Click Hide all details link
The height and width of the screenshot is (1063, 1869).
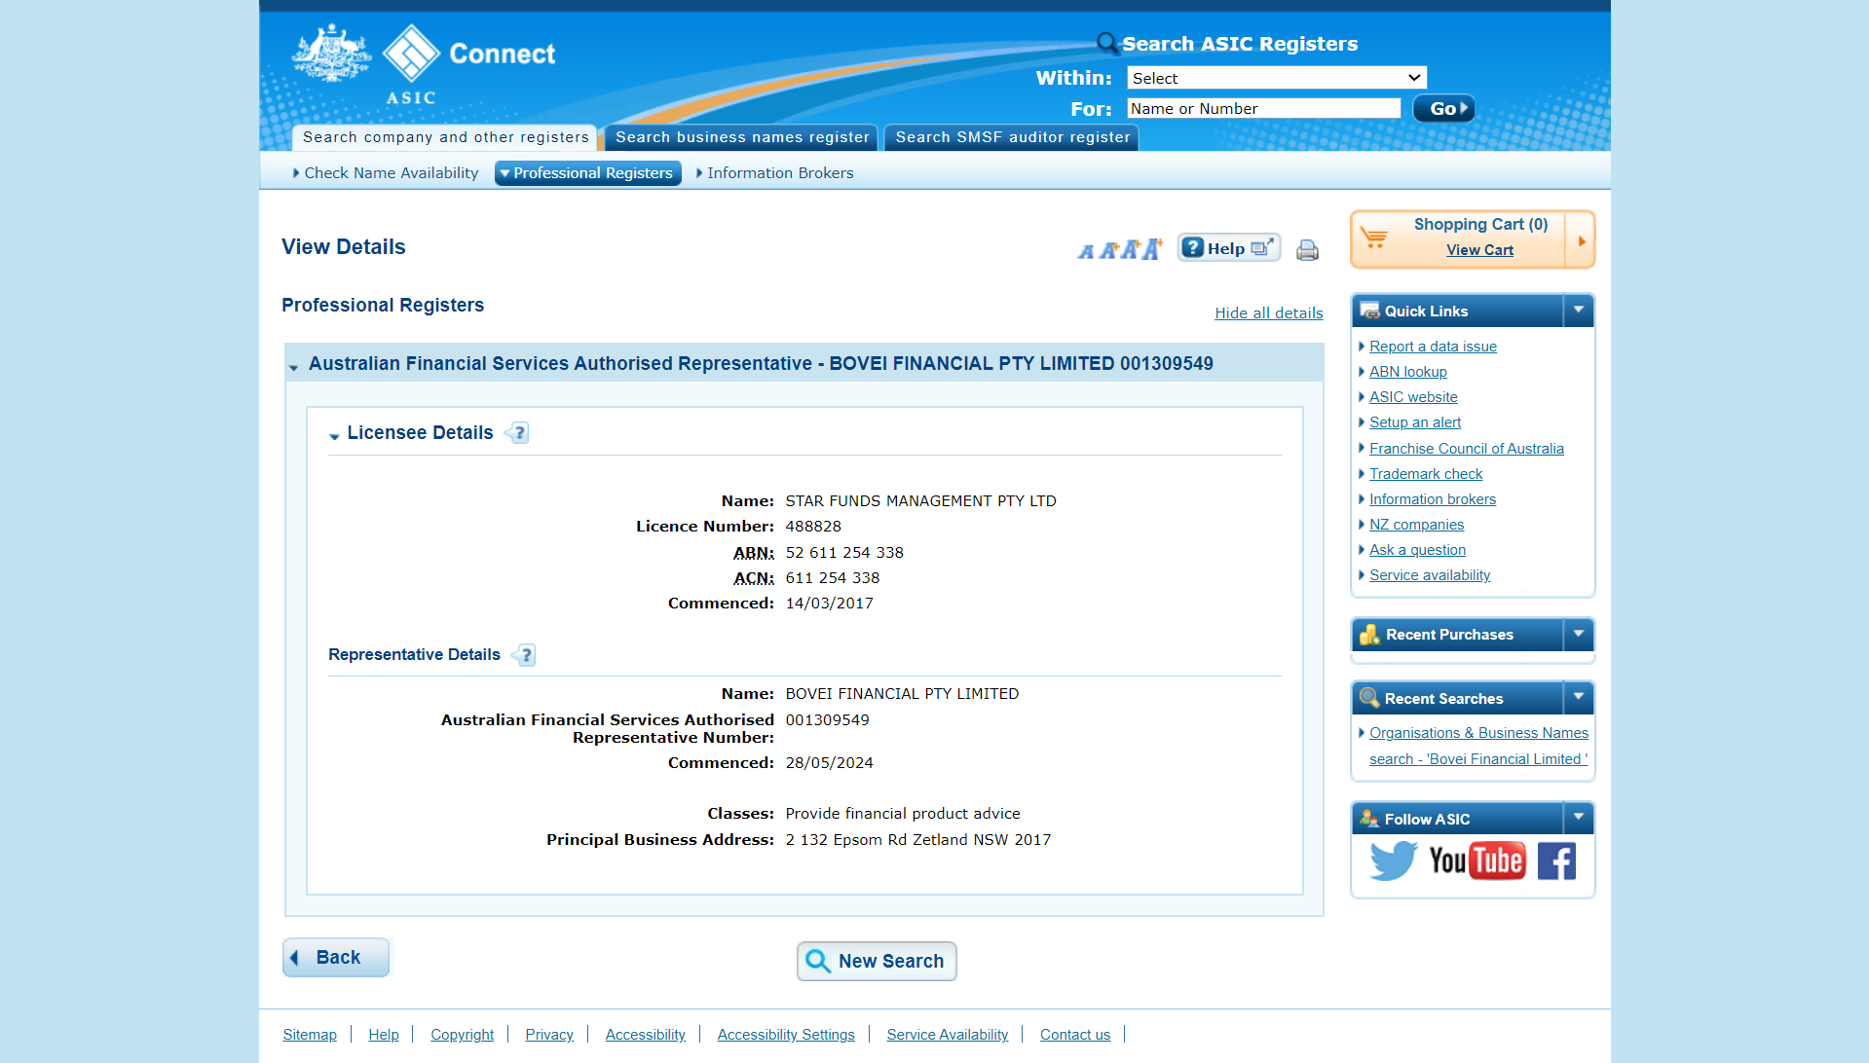[1269, 313]
